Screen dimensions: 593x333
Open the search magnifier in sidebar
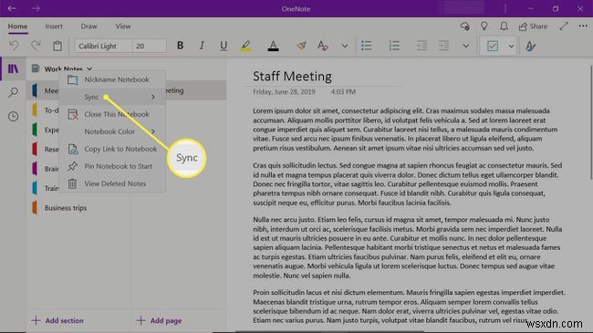(x=14, y=92)
